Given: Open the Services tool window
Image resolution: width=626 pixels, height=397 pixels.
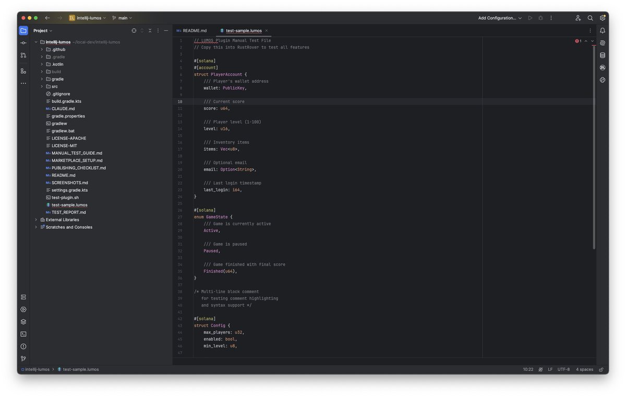Looking at the screenshot, I should point(23,297).
